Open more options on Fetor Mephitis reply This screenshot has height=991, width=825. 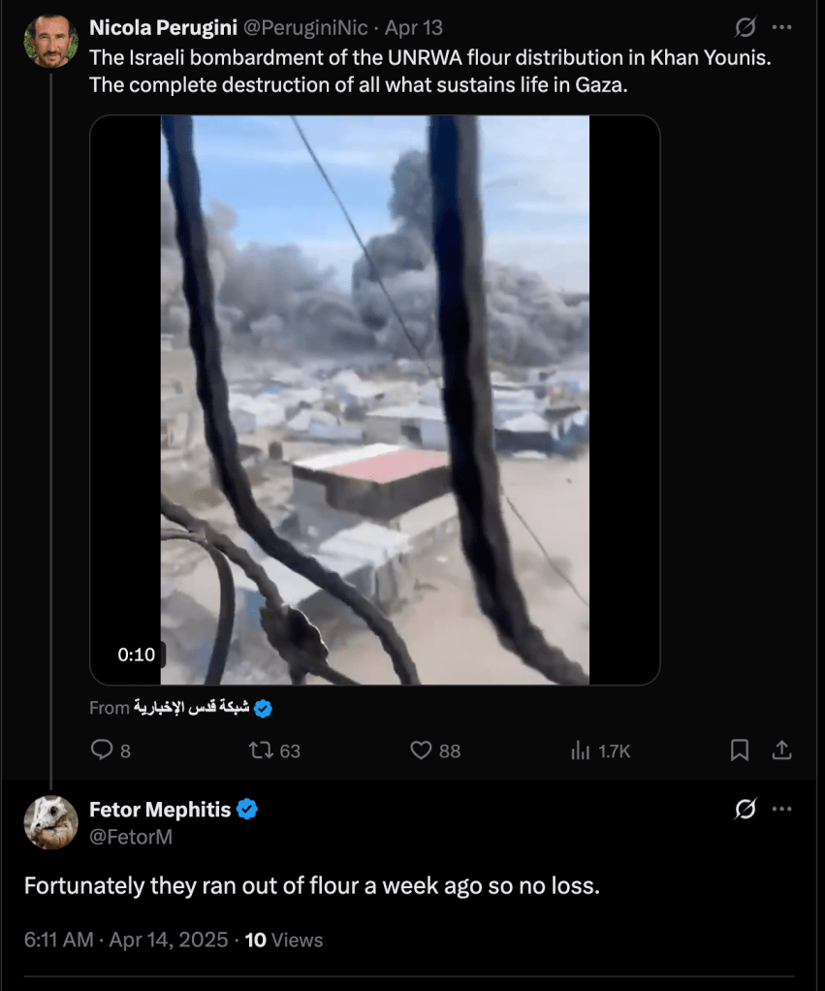782,809
